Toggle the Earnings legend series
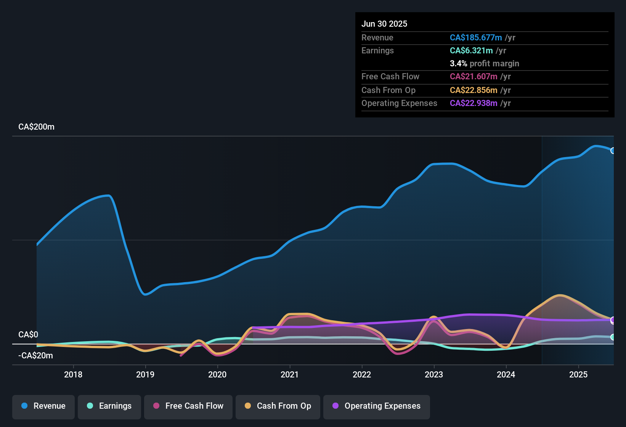The height and width of the screenshot is (427, 626). [x=109, y=406]
